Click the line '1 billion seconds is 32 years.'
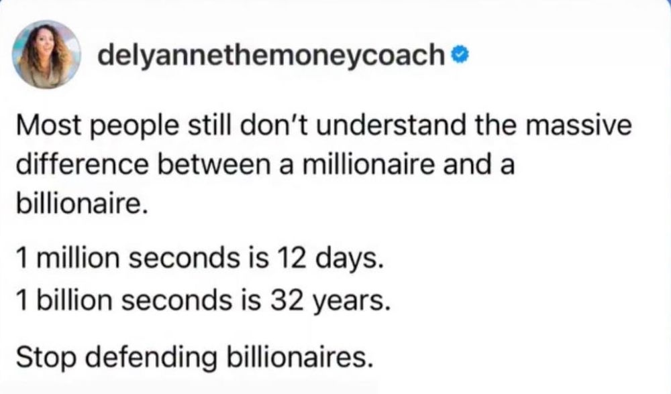The image size is (671, 394). [203, 300]
